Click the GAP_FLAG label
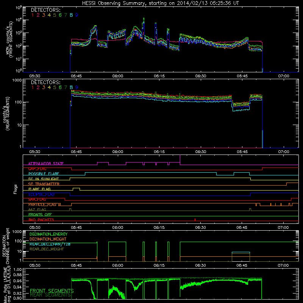 point(37,169)
